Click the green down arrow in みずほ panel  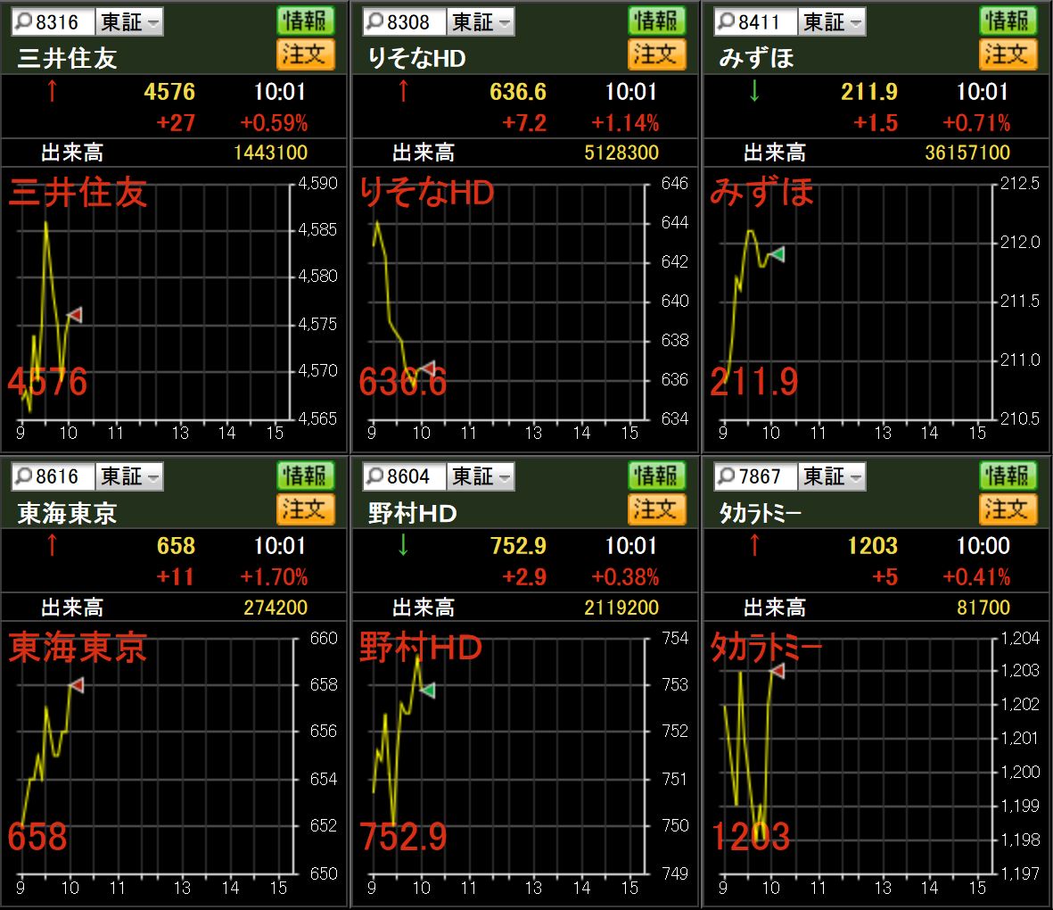click(x=754, y=90)
